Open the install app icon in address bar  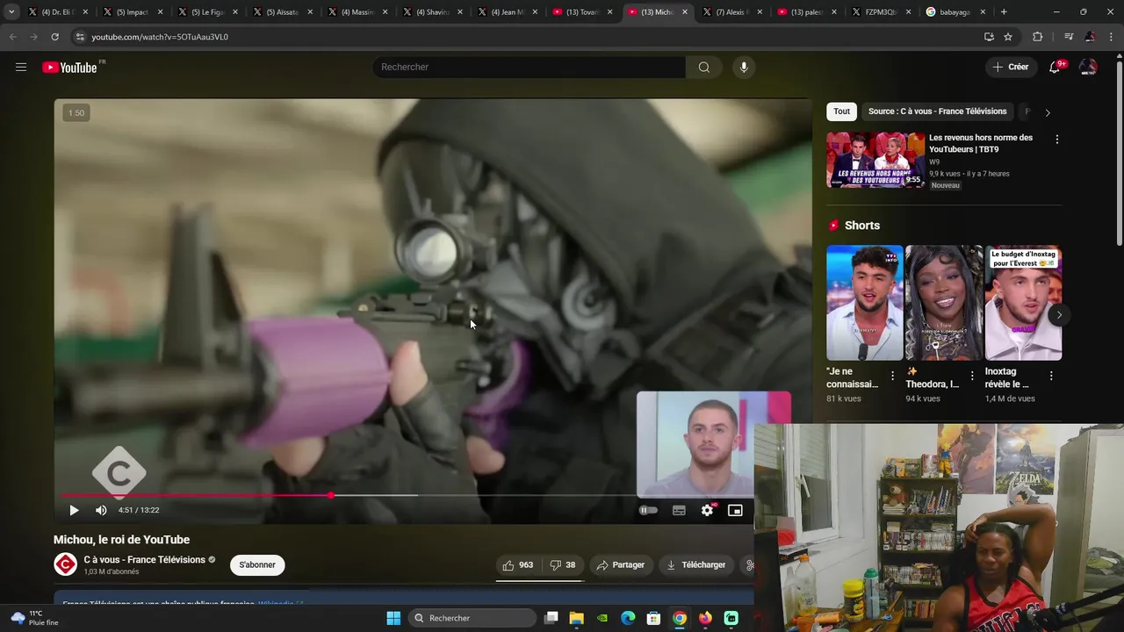pyautogui.click(x=989, y=37)
